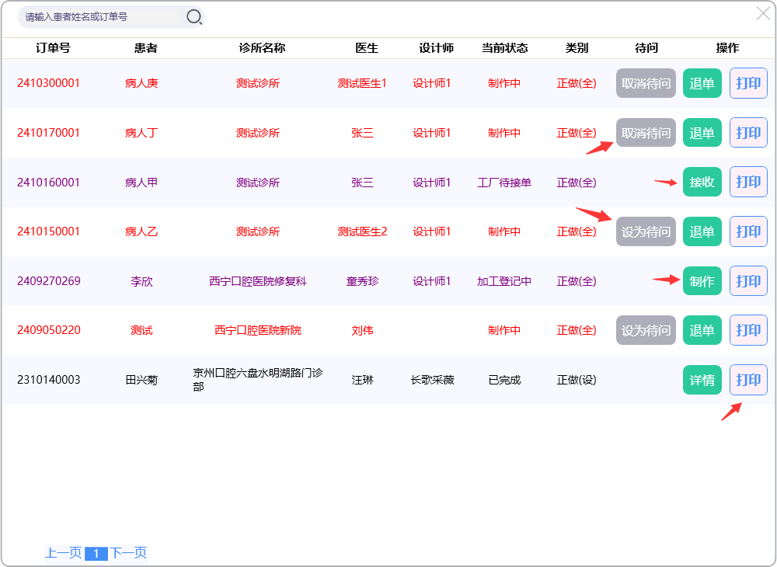777x567 pixels.
Task: Start production for order 2409270269
Action: pyautogui.click(x=702, y=281)
